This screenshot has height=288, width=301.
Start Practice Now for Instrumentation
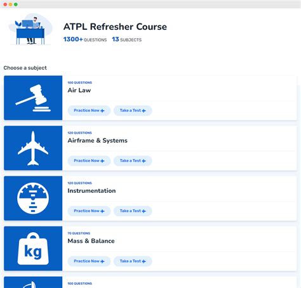tap(89, 211)
